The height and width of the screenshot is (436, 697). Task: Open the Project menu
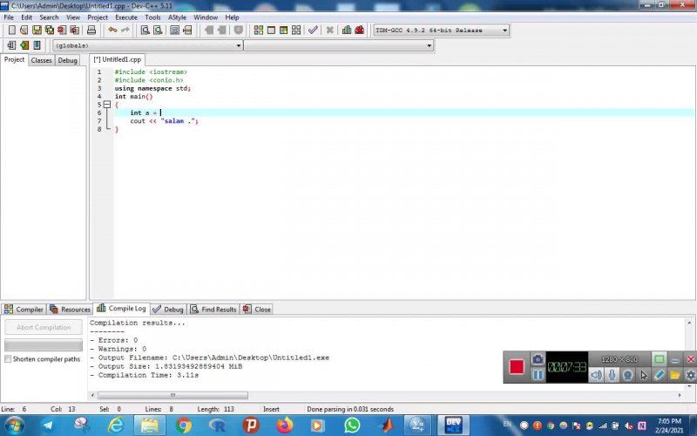pyautogui.click(x=98, y=17)
